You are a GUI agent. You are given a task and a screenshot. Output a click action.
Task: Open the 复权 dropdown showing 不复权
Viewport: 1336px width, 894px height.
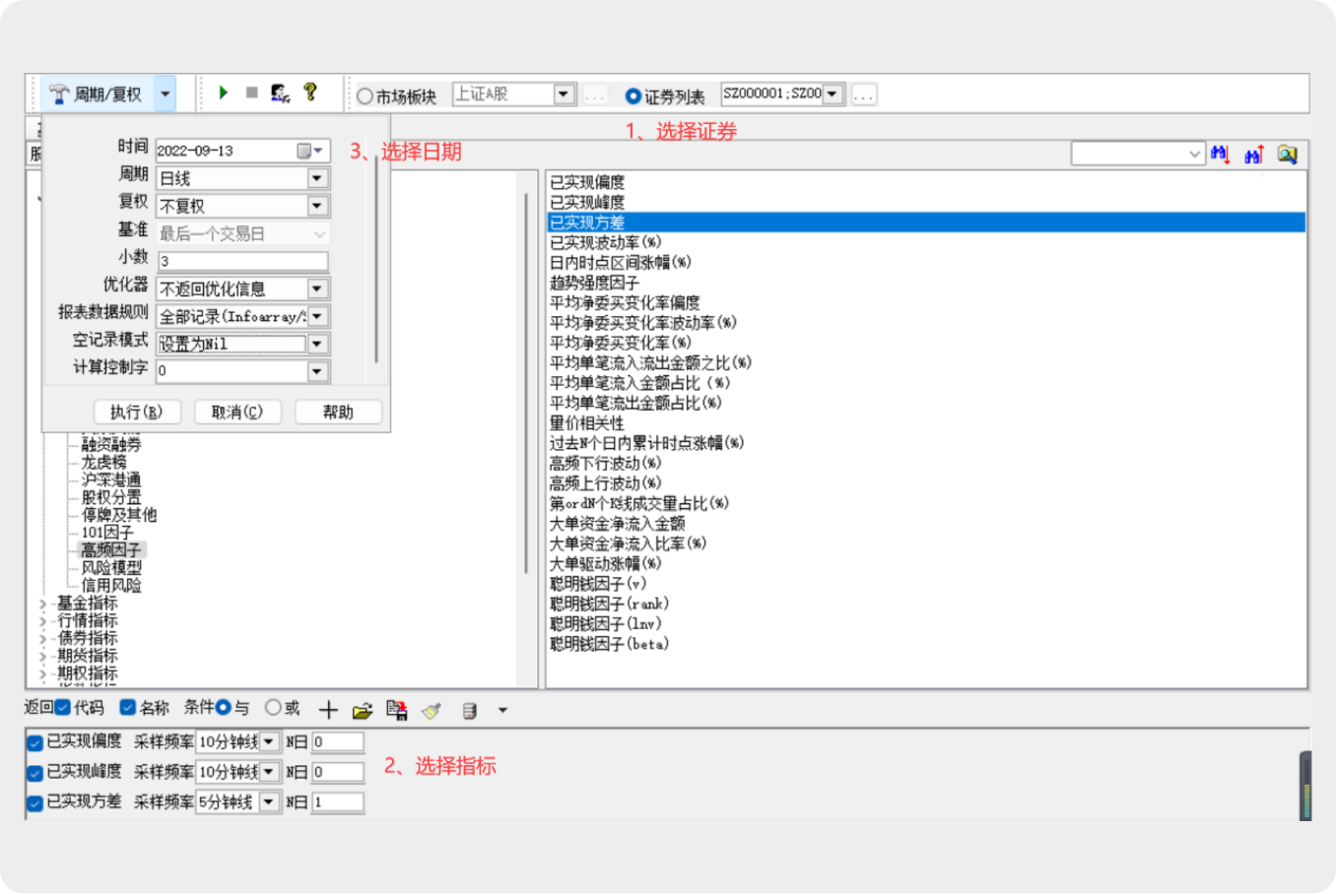[317, 206]
